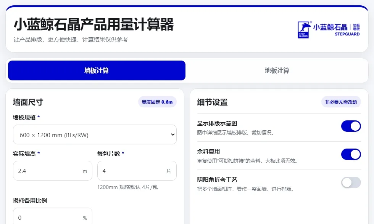The height and width of the screenshot is (224, 374).
Task: Click the 每包片数 input field
Action: point(137,171)
